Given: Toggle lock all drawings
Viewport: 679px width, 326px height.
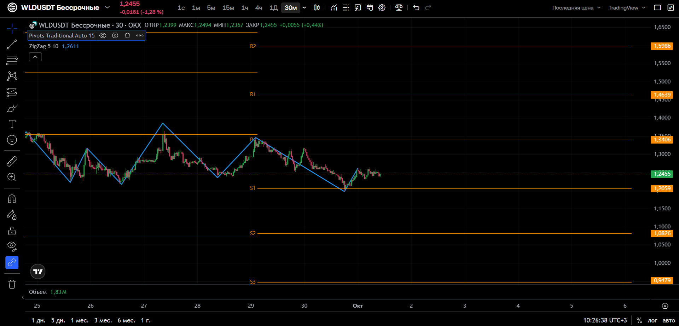Looking at the screenshot, I should 12,231.
